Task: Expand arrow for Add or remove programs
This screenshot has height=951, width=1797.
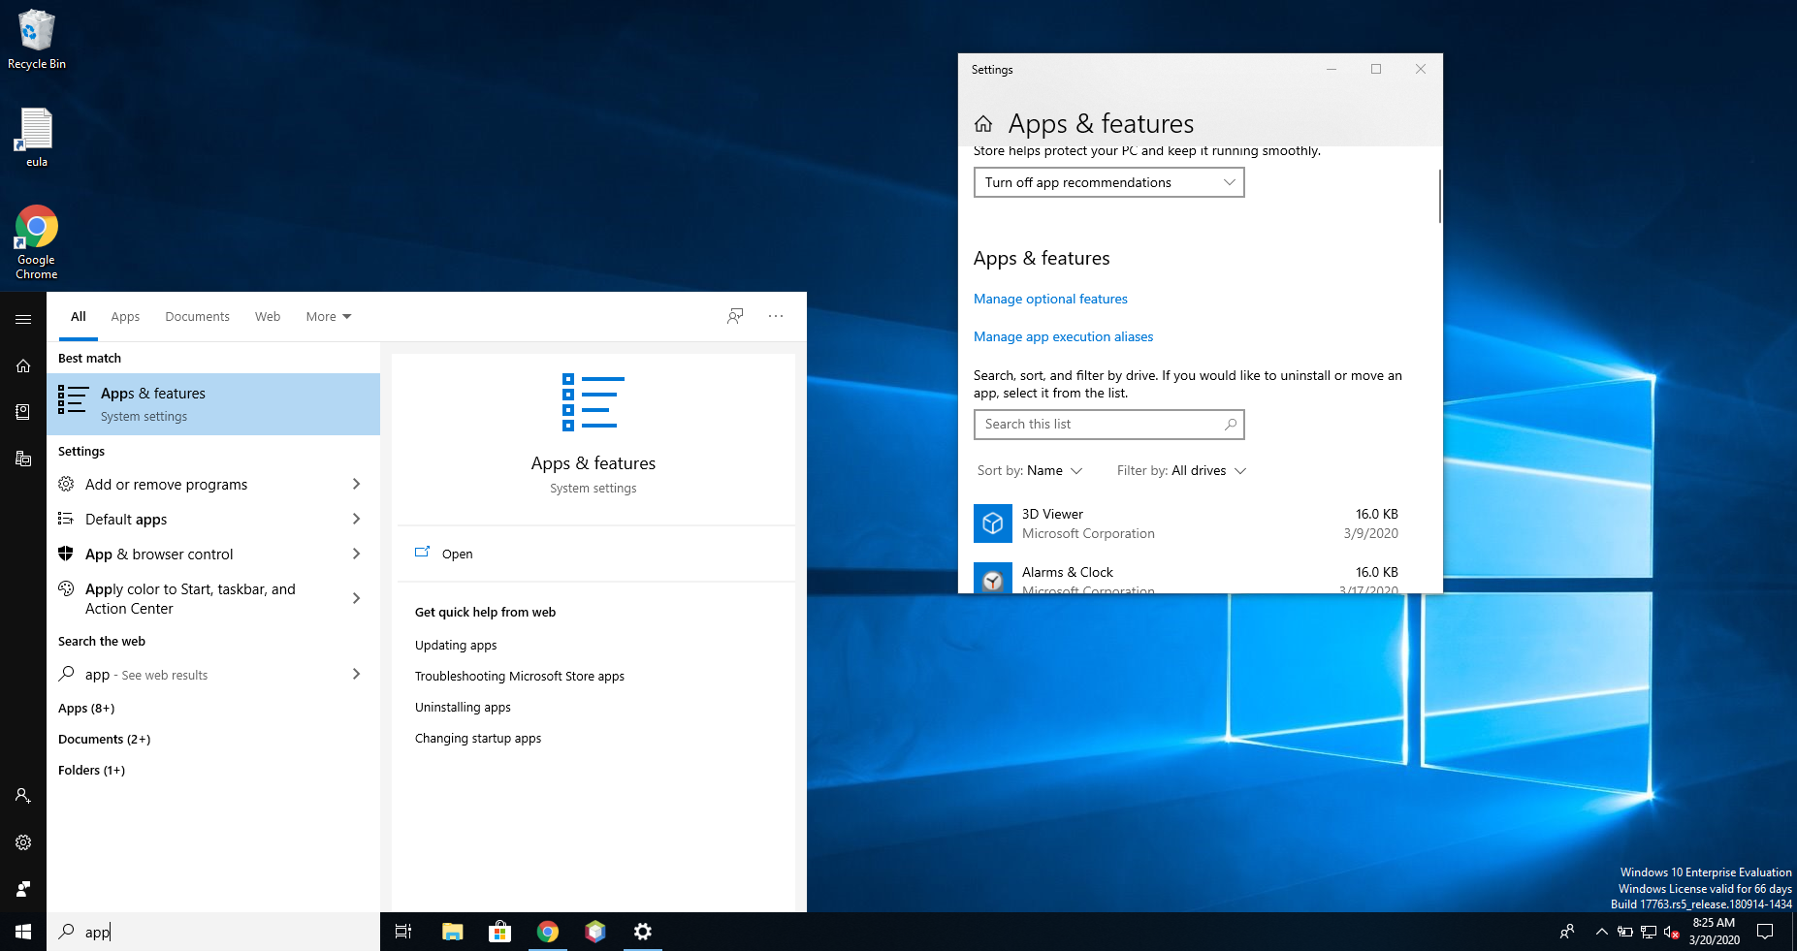Action: (x=357, y=484)
